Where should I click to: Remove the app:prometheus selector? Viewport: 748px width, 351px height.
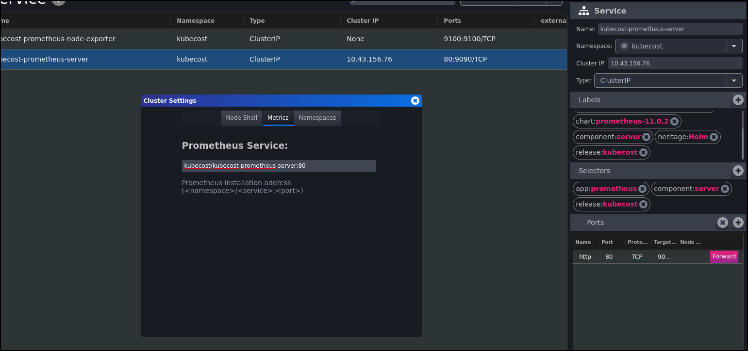click(x=642, y=189)
